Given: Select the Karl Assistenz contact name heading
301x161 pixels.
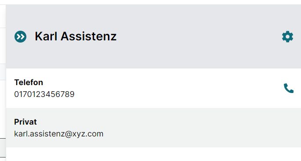Looking at the screenshot, I should [76, 36].
